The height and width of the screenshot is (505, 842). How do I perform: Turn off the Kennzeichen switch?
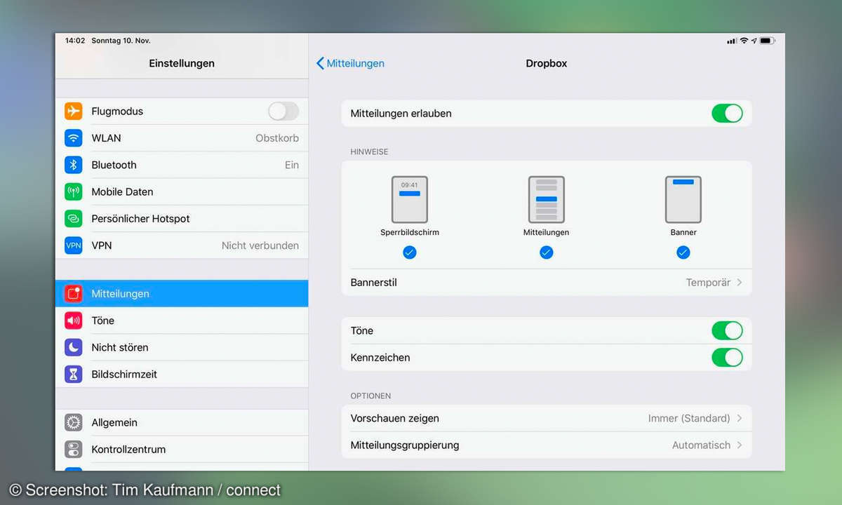[x=727, y=357]
